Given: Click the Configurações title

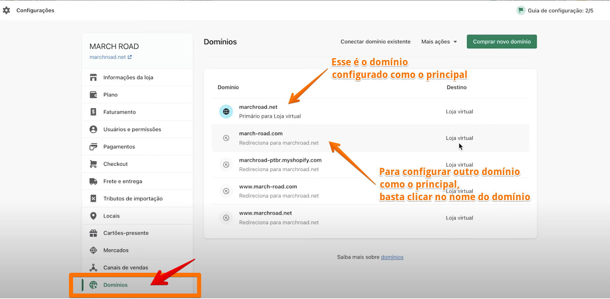Looking at the screenshot, I should click(35, 11).
